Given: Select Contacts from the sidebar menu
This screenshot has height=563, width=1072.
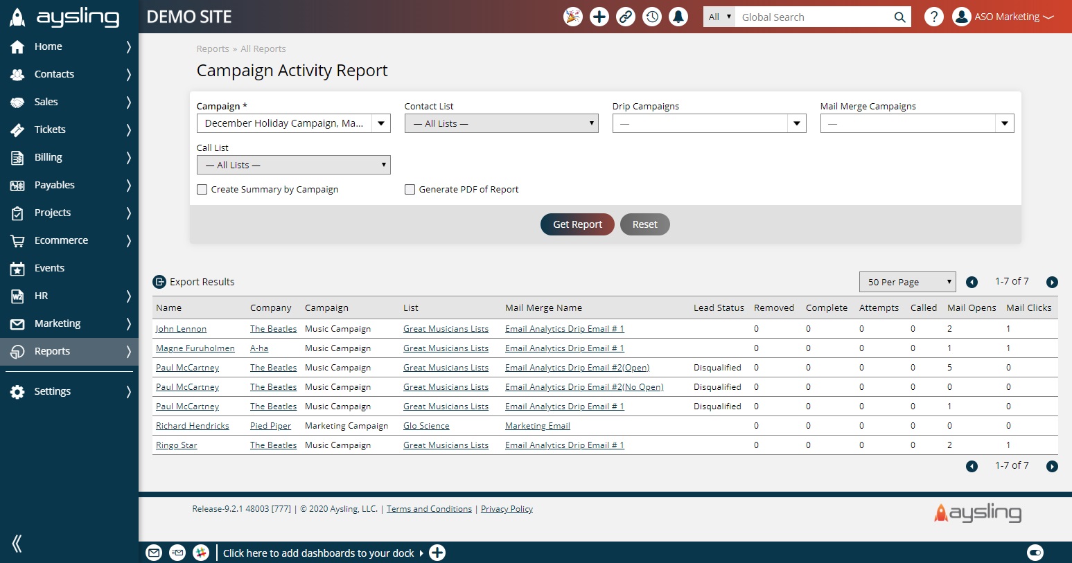Looking at the screenshot, I should (x=54, y=74).
